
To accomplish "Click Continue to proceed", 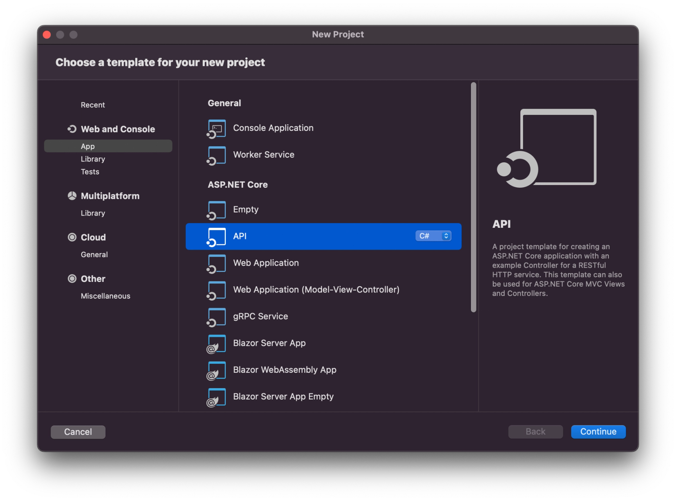I will [x=598, y=431].
